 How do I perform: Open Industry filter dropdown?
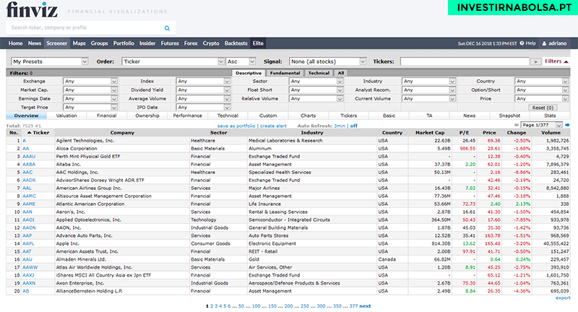point(428,81)
